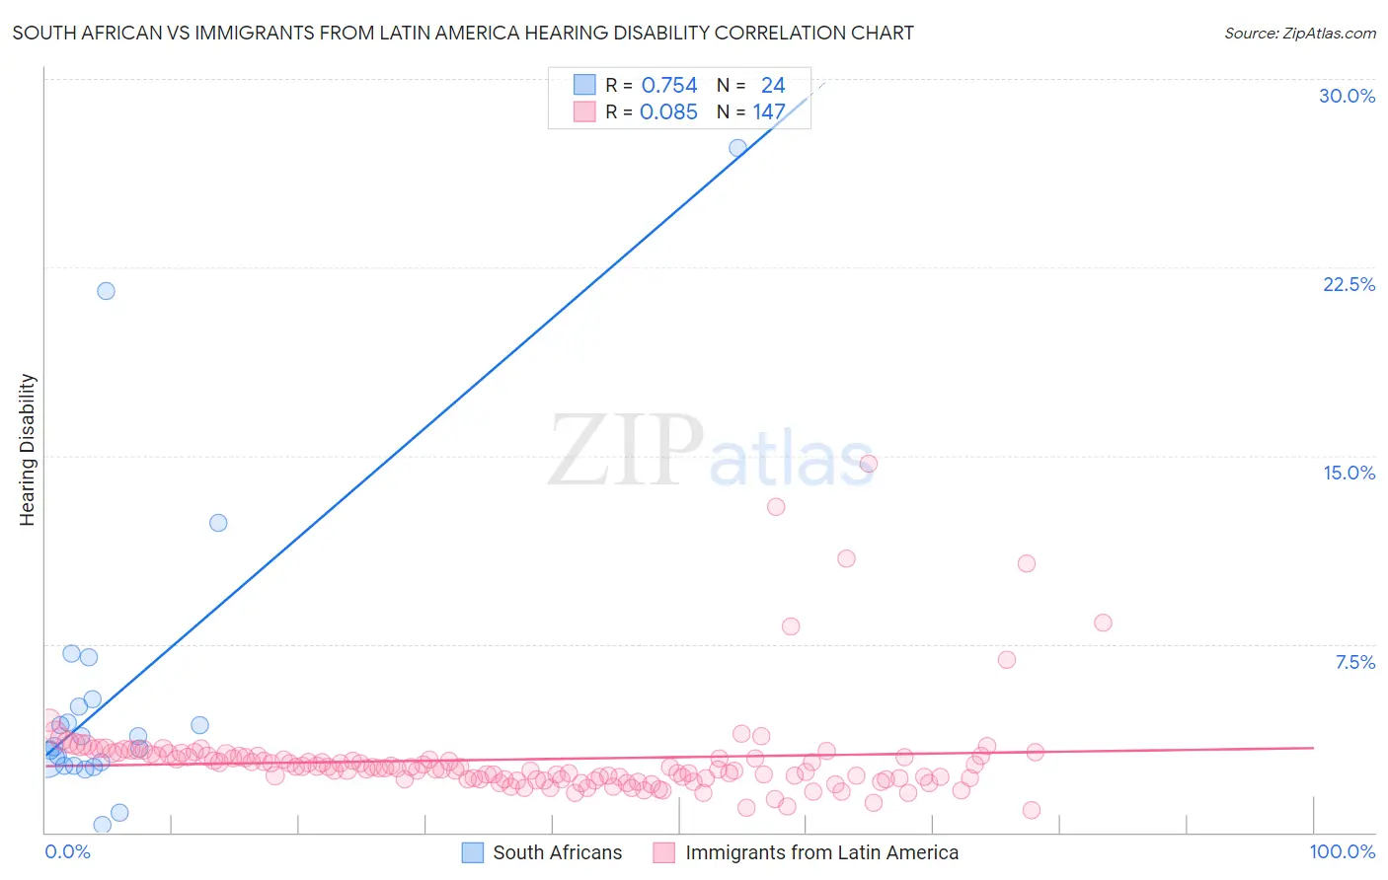1388x880 pixels.
Task: Select the South Africans legend label
Action: 558,852
